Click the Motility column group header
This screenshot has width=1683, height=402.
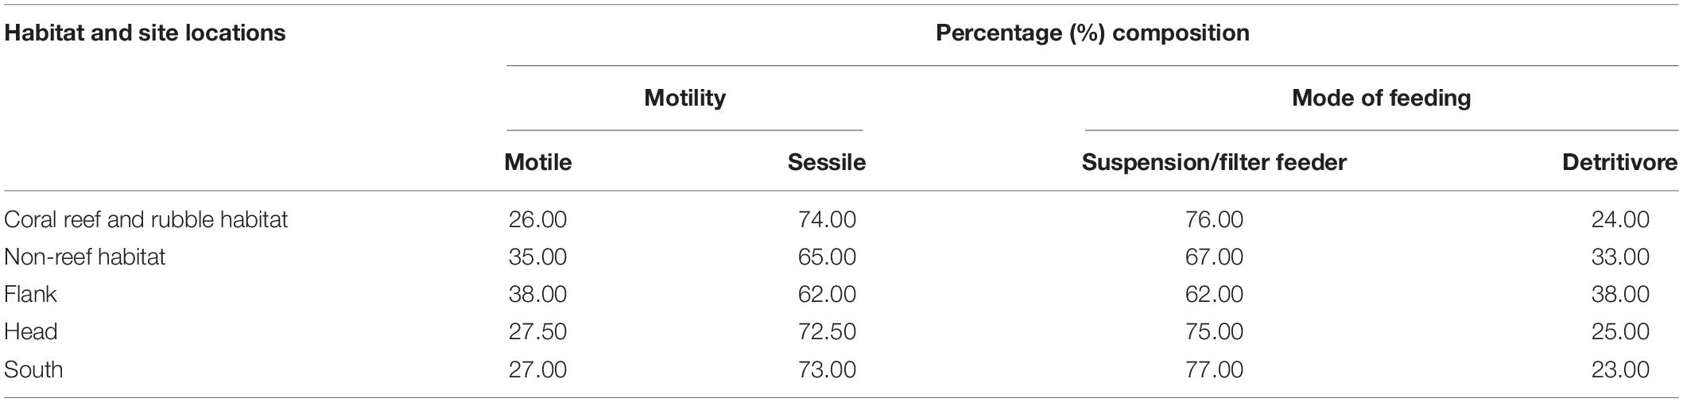[x=684, y=98]
